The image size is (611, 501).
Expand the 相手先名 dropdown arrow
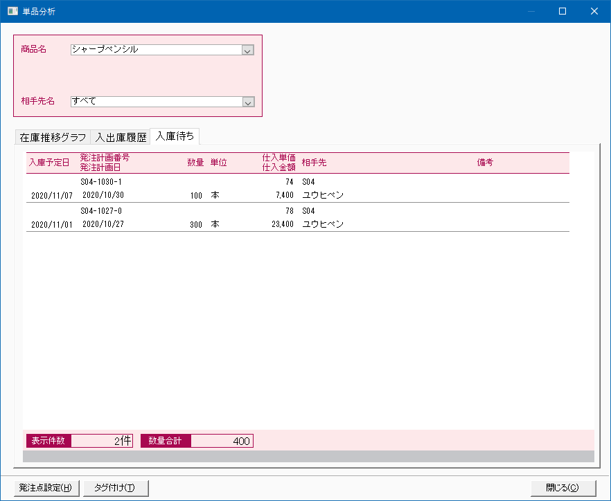(x=248, y=102)
